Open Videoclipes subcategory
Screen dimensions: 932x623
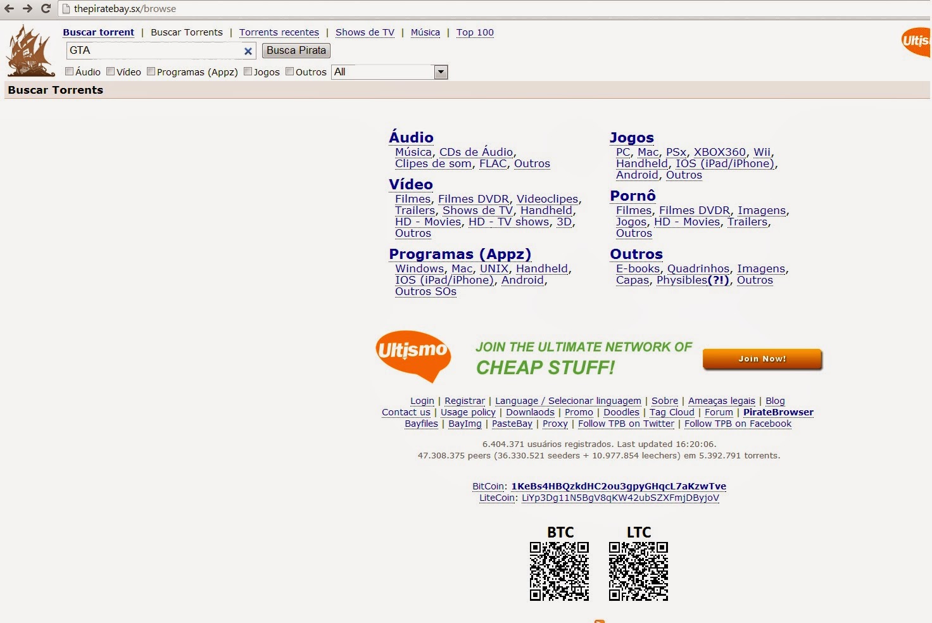pos(547,199)
